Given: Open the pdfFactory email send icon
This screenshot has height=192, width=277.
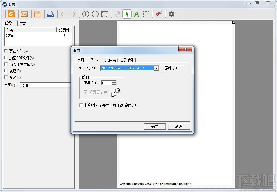Looking at the screenshot, I should 25,14.
